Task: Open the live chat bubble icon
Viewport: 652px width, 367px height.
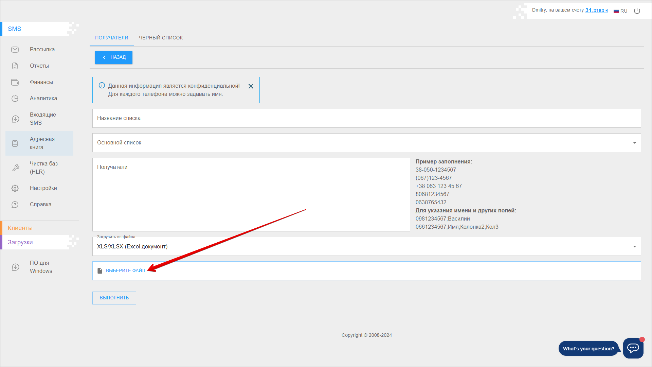Action: pyautogui.click(x=633, y=348)
